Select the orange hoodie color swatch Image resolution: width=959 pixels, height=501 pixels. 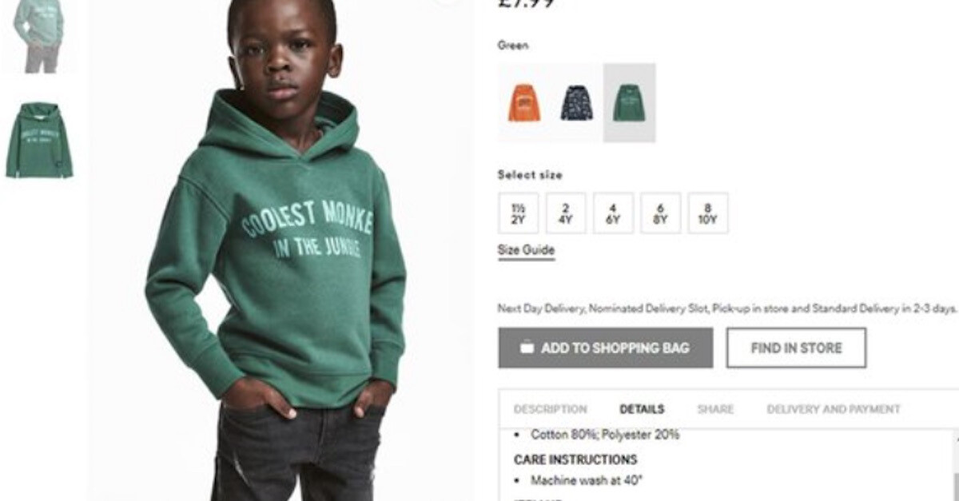524,103
